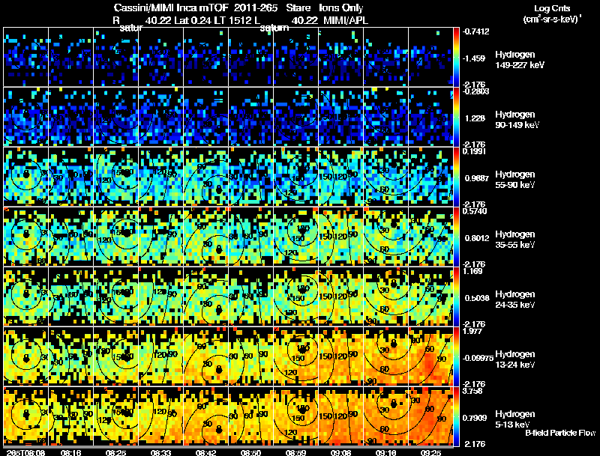
Task: Click the 265T08:08 start time label
Action: (x=26, y=452)
